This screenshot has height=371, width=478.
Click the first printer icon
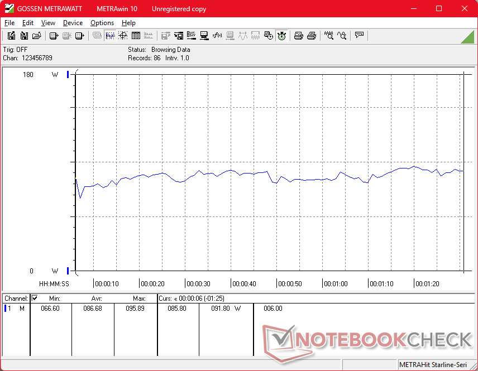[x=299, y=36]
